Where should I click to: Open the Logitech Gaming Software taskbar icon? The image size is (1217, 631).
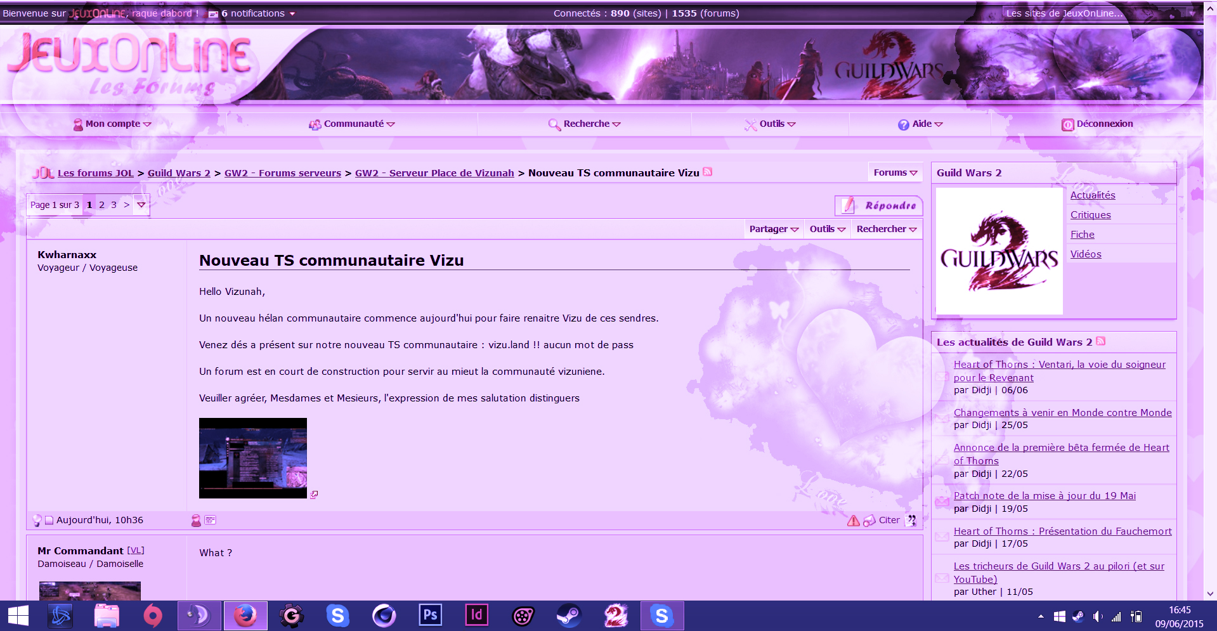(292, 616)
